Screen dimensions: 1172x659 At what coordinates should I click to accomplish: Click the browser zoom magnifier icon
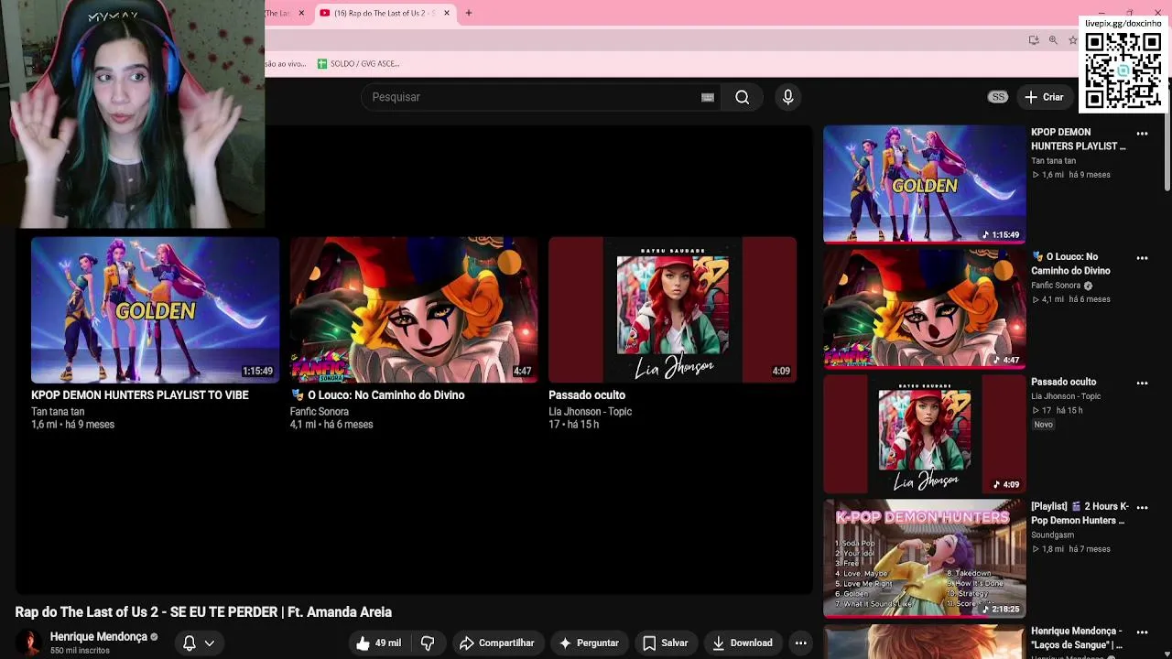point(1053,40)
